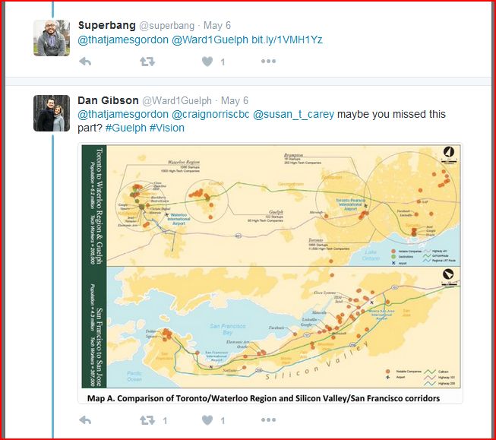Click the Superbang display name

107,25
